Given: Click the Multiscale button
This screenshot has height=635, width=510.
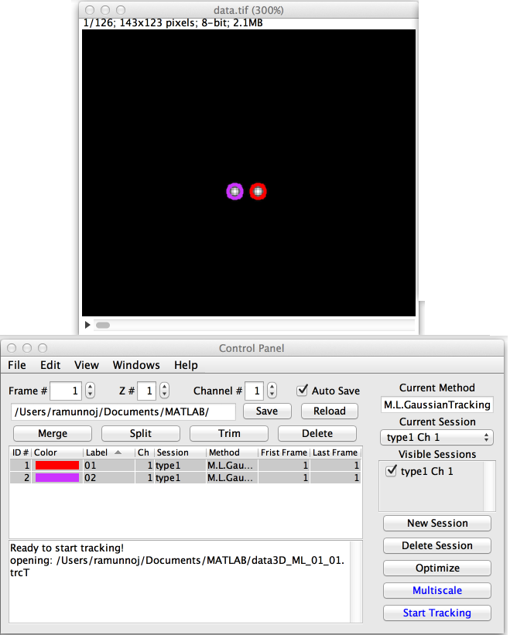Looking at the screenshot, I should [437, 590].
